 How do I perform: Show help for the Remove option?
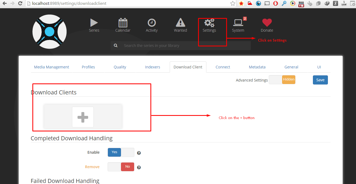(x=139, y=168)
